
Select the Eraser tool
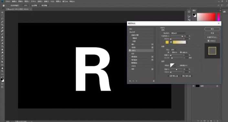(2, 43)
